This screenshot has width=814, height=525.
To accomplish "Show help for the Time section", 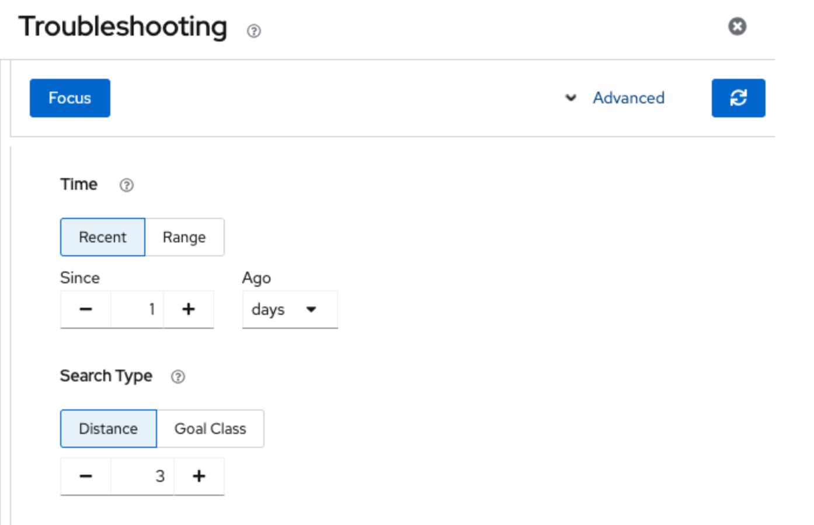I will pos(127,185).
